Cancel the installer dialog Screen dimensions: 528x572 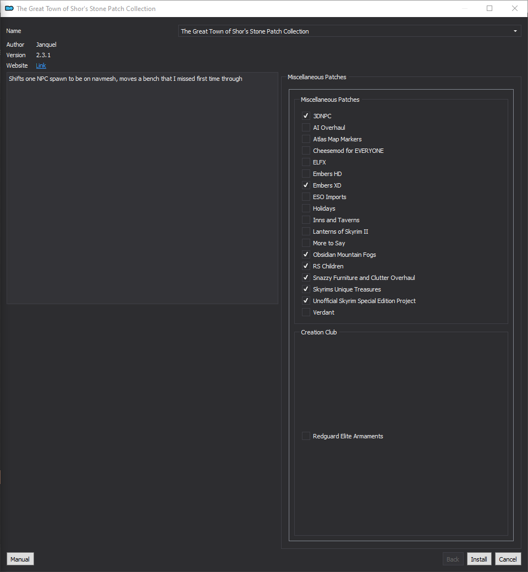(x=508, y=559)
